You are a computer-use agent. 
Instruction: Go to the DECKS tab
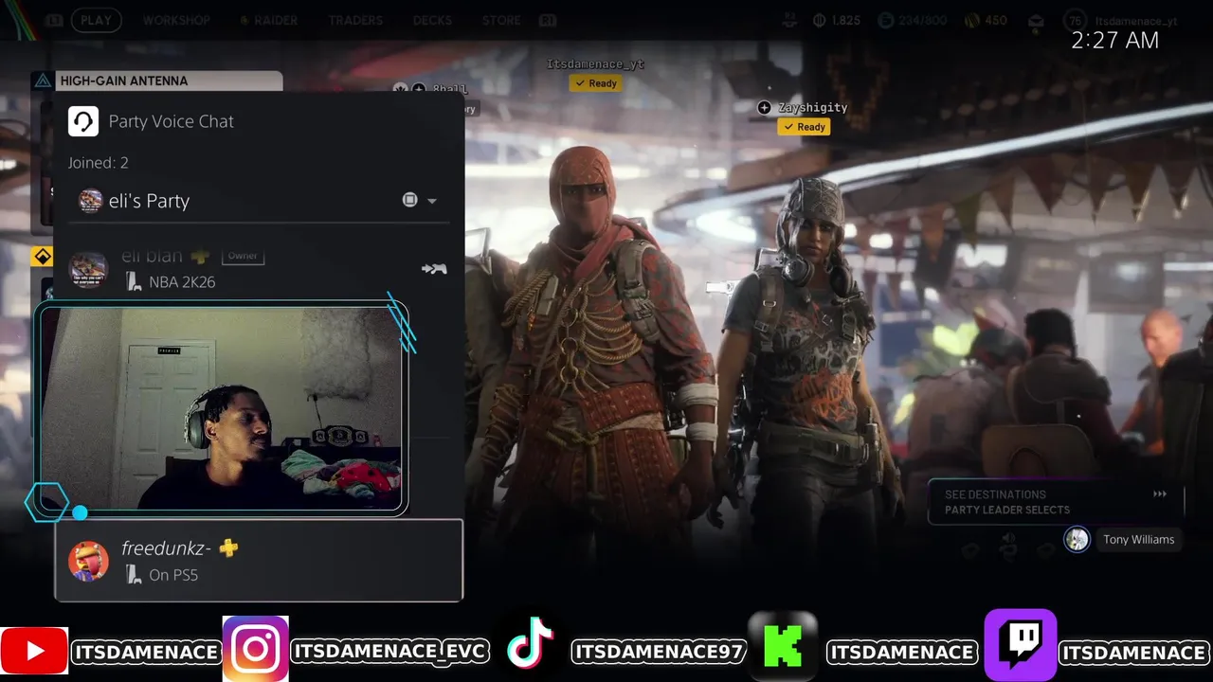[432, 20]
